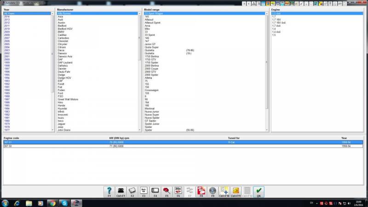Open Google Chrome from taskbar
The width and height of the screenshot is (368, 207).
(52, 203)
